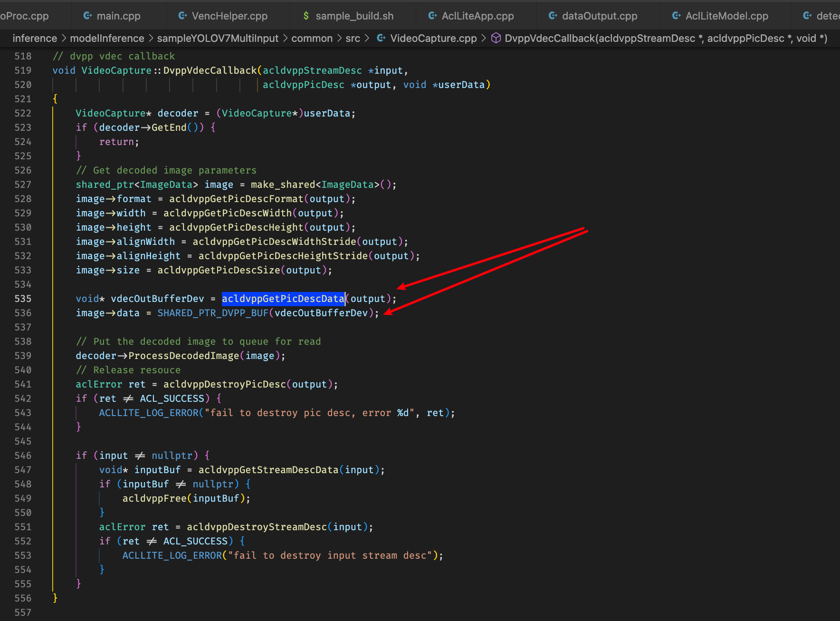Click the 'Release resouce' comment on line 540
The width and height of the screenshot is (840, 621).
coord(128,370)
